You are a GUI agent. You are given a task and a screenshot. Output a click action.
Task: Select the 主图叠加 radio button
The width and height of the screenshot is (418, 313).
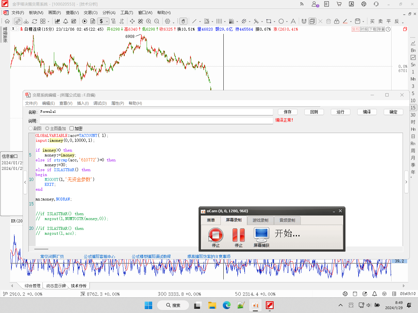(47, 128)
